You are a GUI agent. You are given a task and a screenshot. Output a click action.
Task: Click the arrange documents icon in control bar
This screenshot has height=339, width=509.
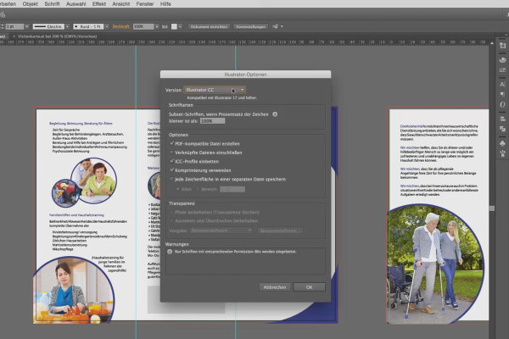(x=275, y=26)
